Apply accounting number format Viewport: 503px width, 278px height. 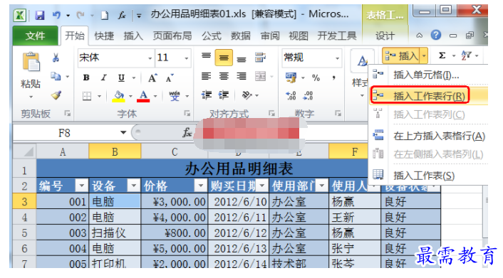tap(291, 77)
